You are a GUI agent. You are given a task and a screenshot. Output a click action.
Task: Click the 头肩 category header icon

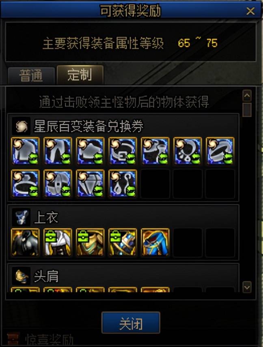[x=21, y=276]
